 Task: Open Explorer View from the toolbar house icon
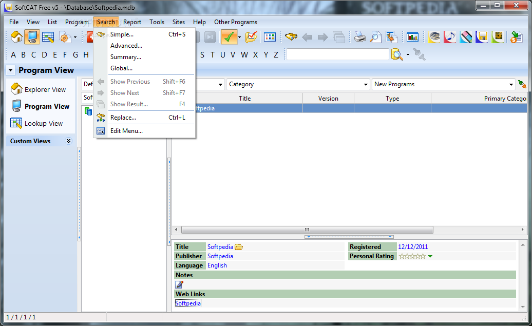click(16, 37)
